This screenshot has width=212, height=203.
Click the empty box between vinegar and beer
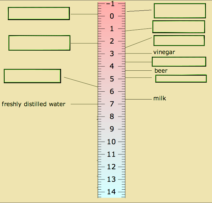(x=179, y=62)
